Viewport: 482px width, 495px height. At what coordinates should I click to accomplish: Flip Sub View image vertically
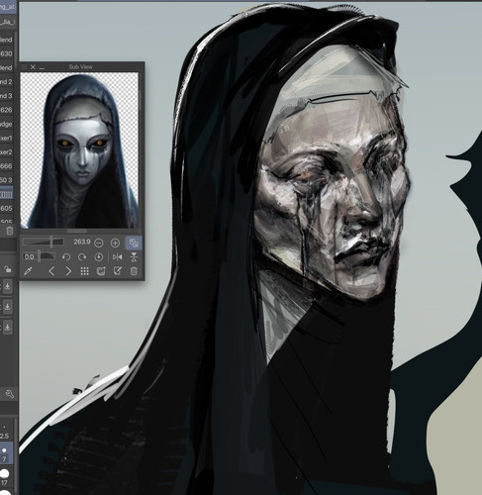pyautogui.click(x=134, y=257)
